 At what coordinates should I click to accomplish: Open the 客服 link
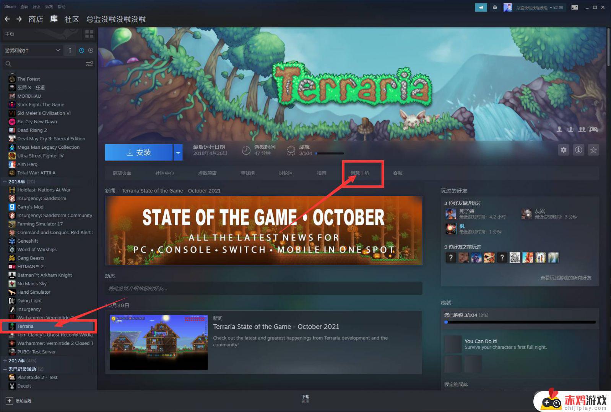(398, 173)
